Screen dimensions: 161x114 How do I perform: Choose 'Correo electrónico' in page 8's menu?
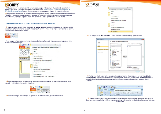point(38,56)
